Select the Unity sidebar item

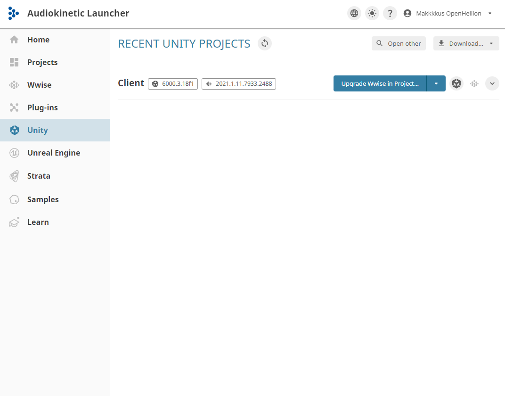pos(55,130)
